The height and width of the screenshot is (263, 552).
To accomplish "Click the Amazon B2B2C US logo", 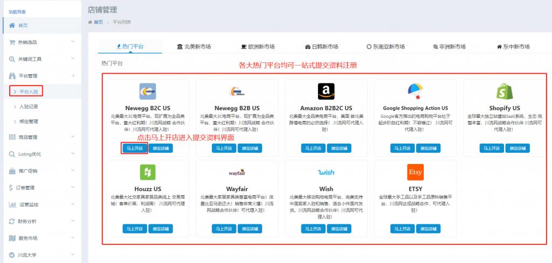I will (x=326, y=91).
